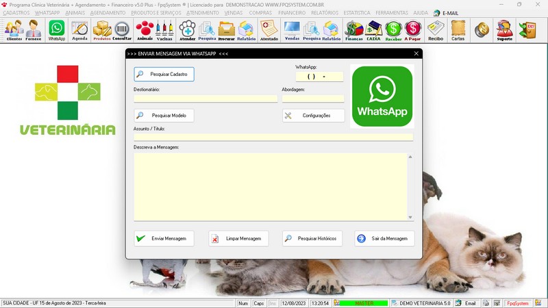The image size is (548, 308).
Task: Click the Pesquisa icon next to Atender
Action: pos(207,30)
